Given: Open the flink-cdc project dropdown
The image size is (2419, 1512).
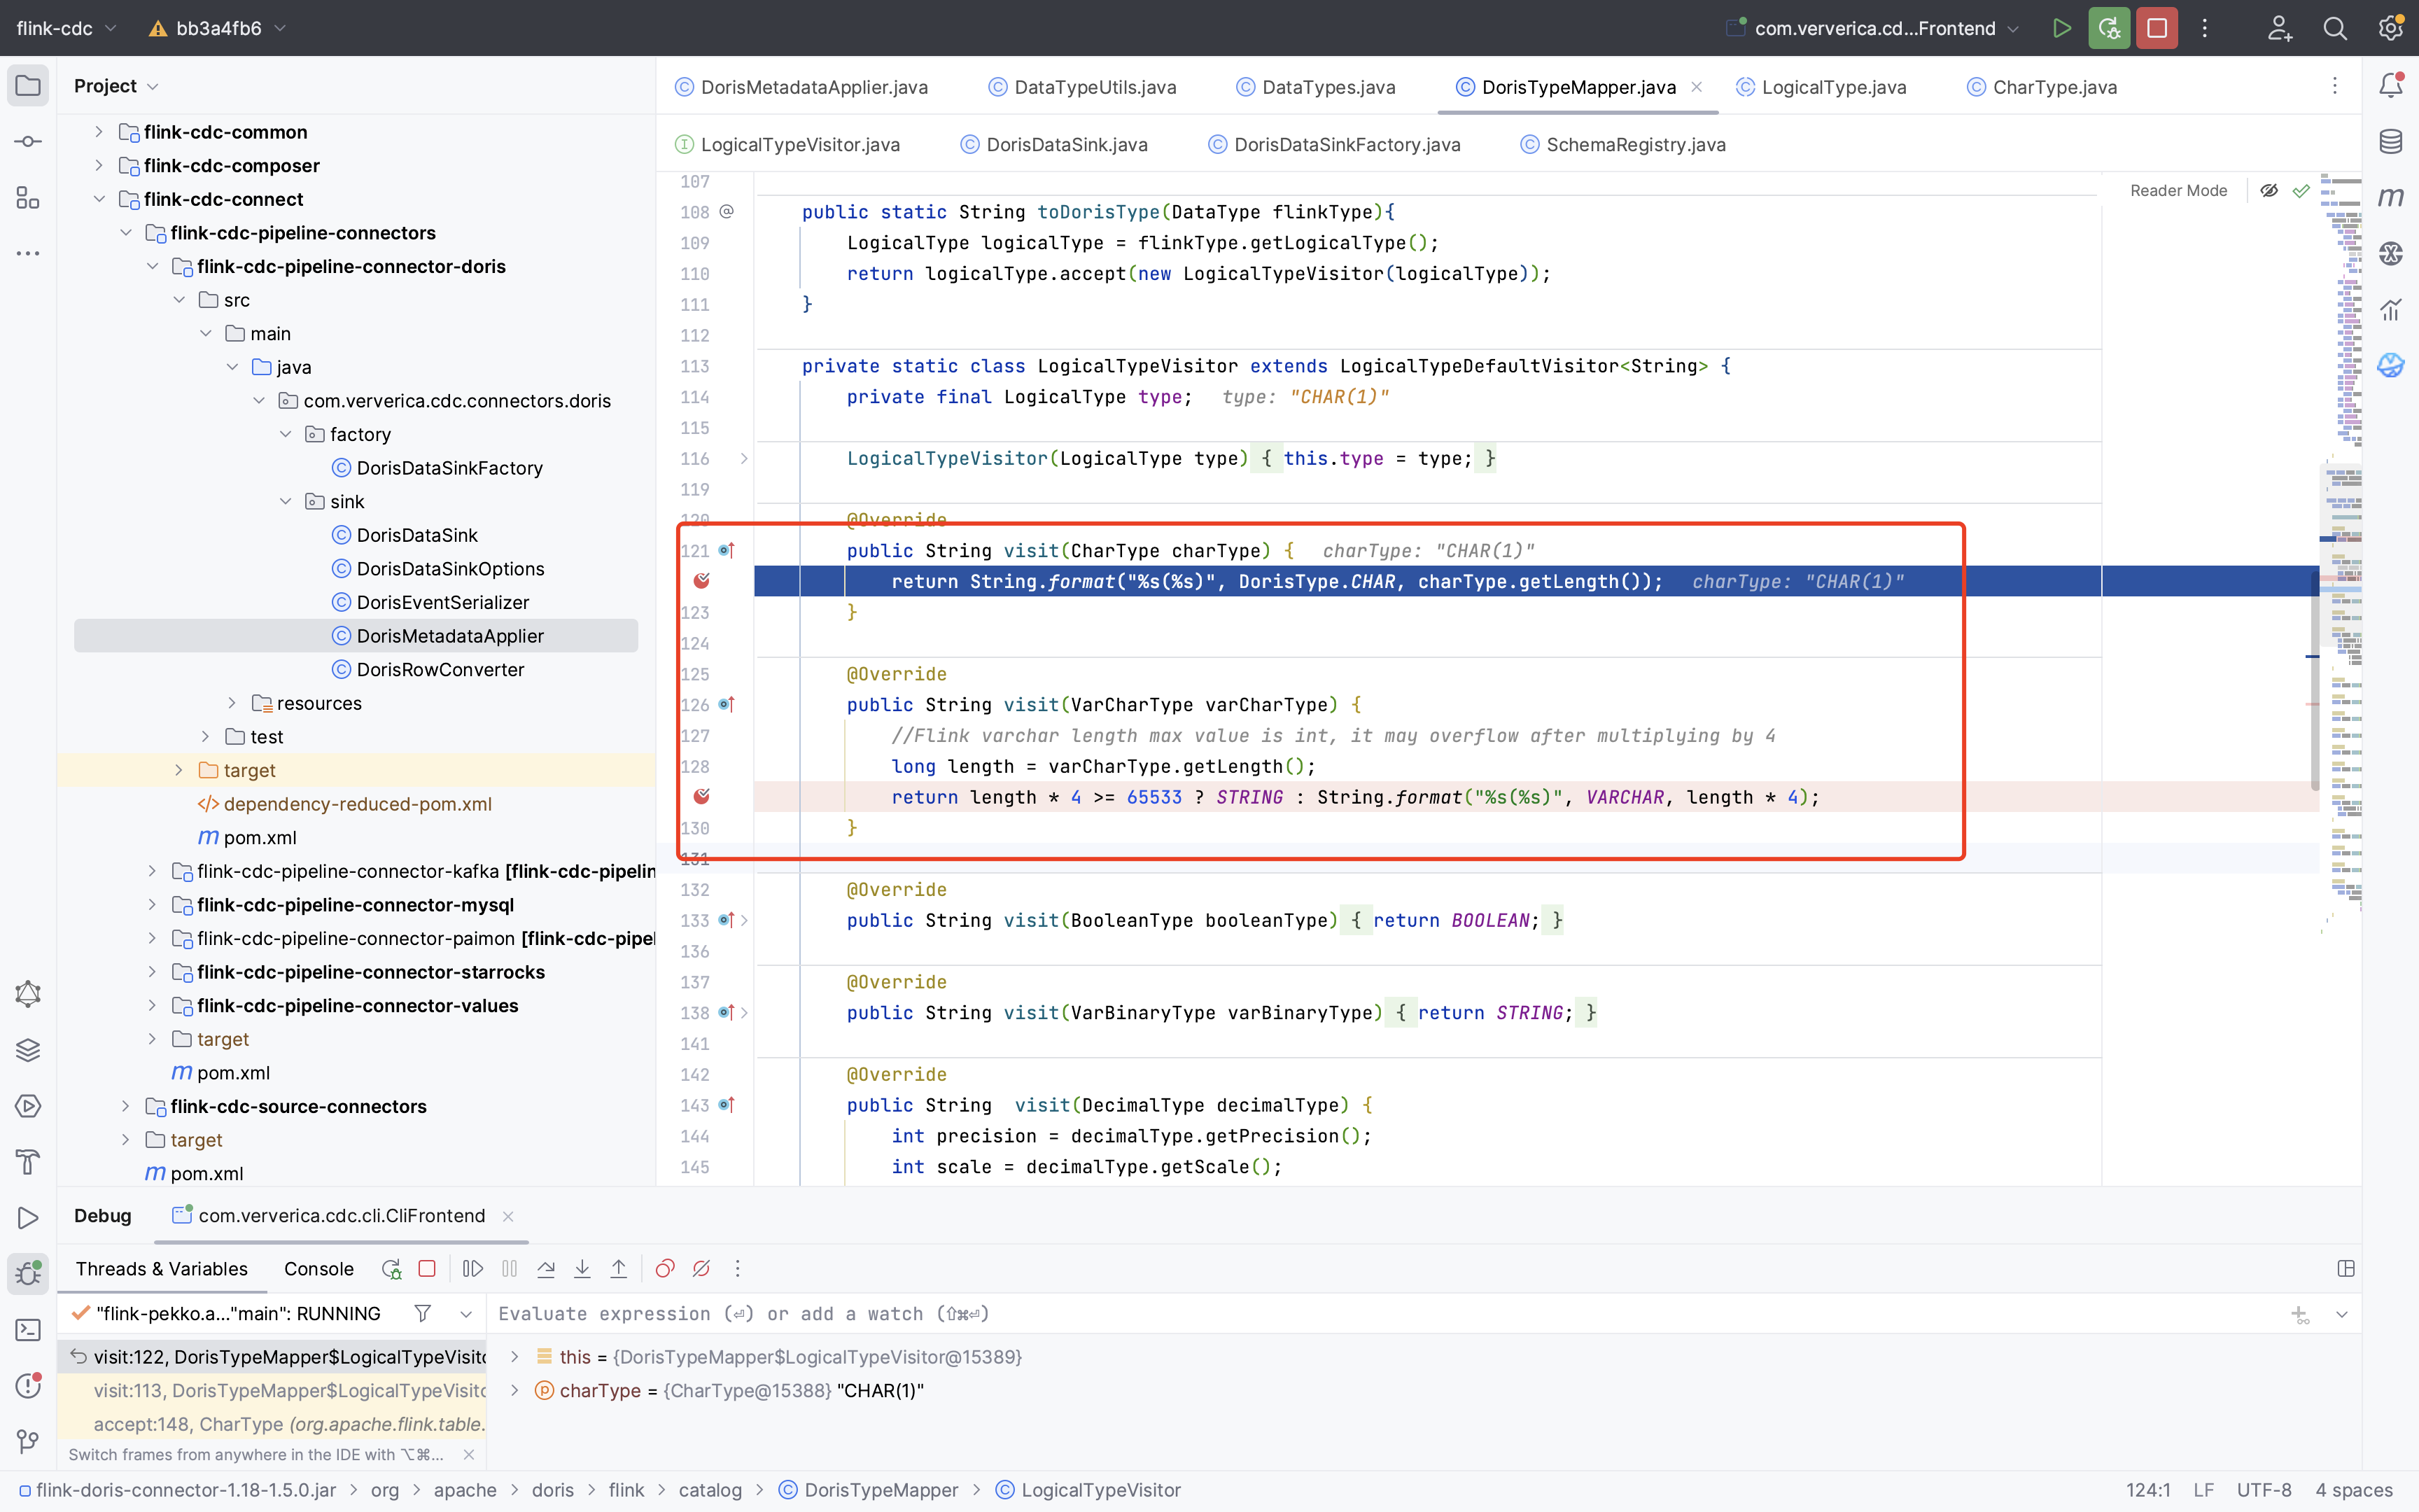Looking at the screenshot, I should [x=66, y=28].
